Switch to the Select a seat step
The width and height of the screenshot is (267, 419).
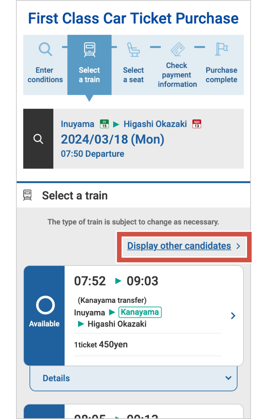click(x=133, y=74)
